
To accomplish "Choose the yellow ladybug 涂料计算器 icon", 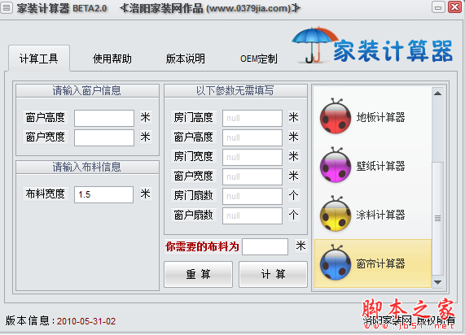I will (336, 214).
